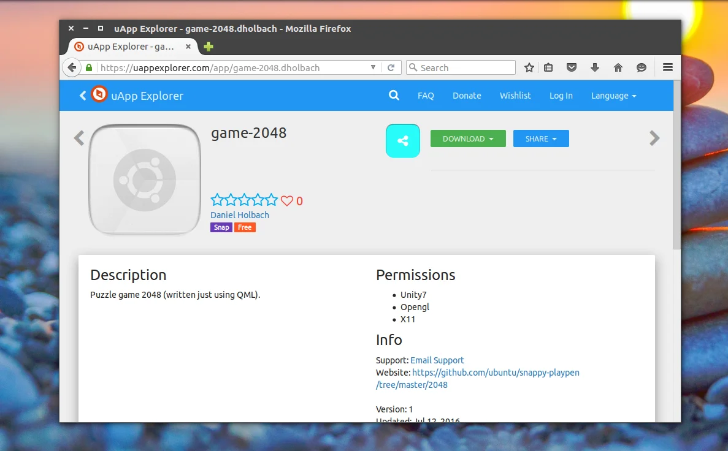728x451 pixels.
Task: Click the Info heading
Action: click(x=389, y=339)
